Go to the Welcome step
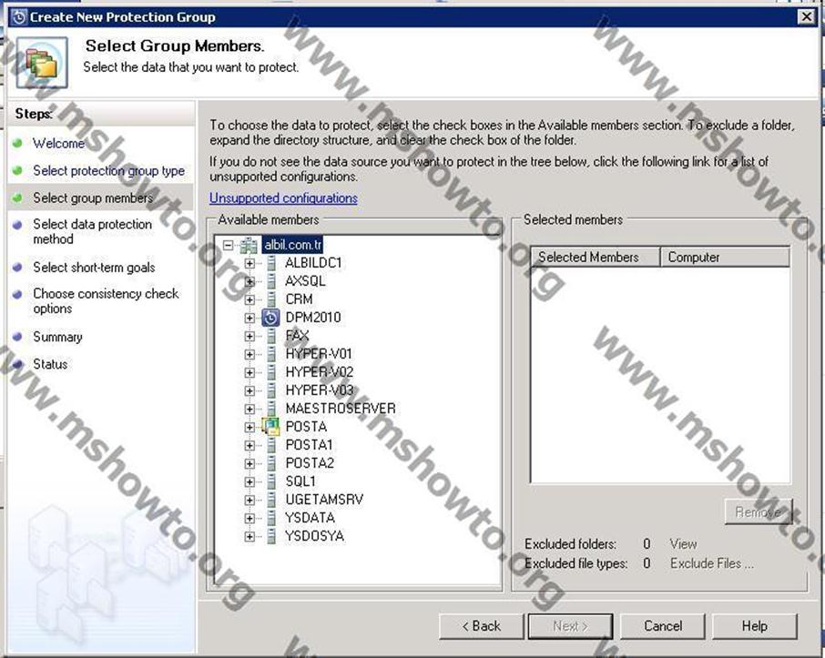This screenshot has width=825, height=658. (58, 143)
